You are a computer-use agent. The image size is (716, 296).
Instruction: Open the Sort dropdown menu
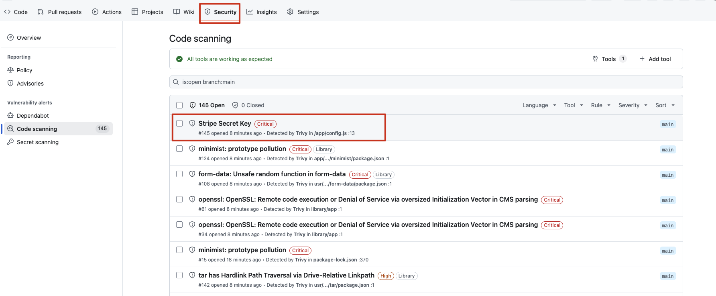[x=665, y=105]
